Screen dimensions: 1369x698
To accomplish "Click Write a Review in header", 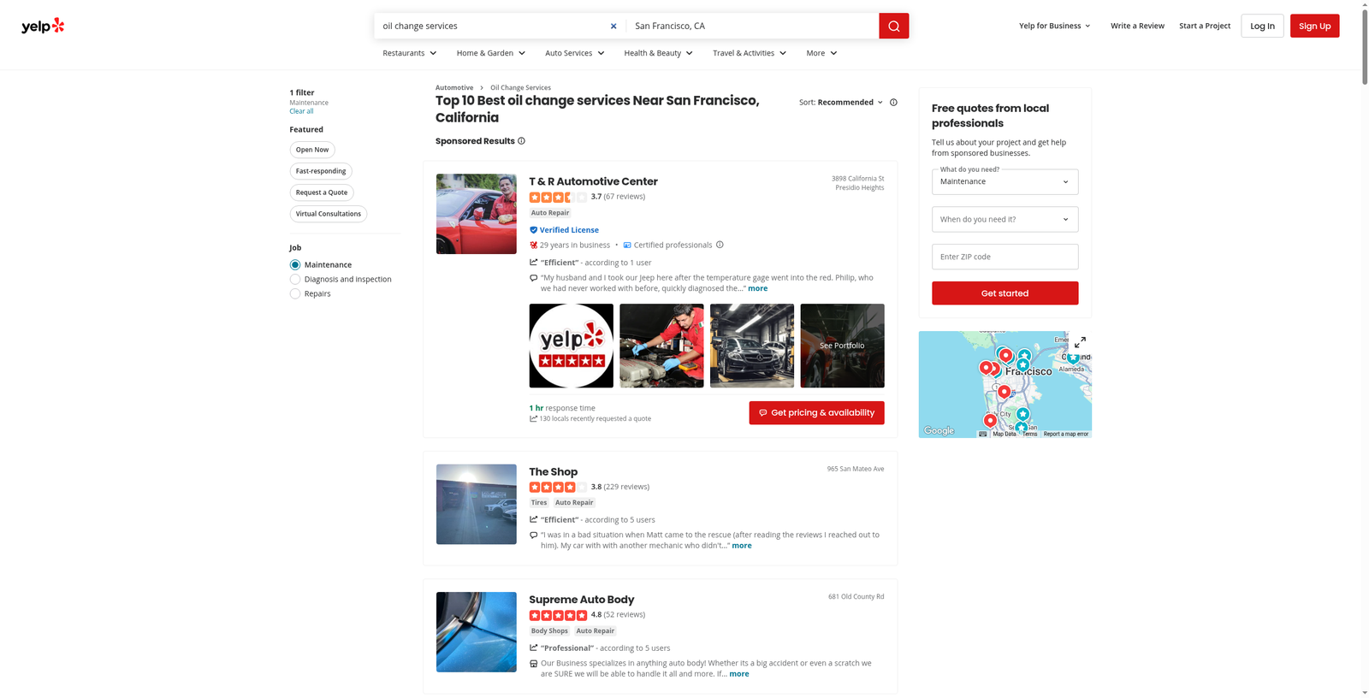I will pyautogui.click(x=1137, y=26).
